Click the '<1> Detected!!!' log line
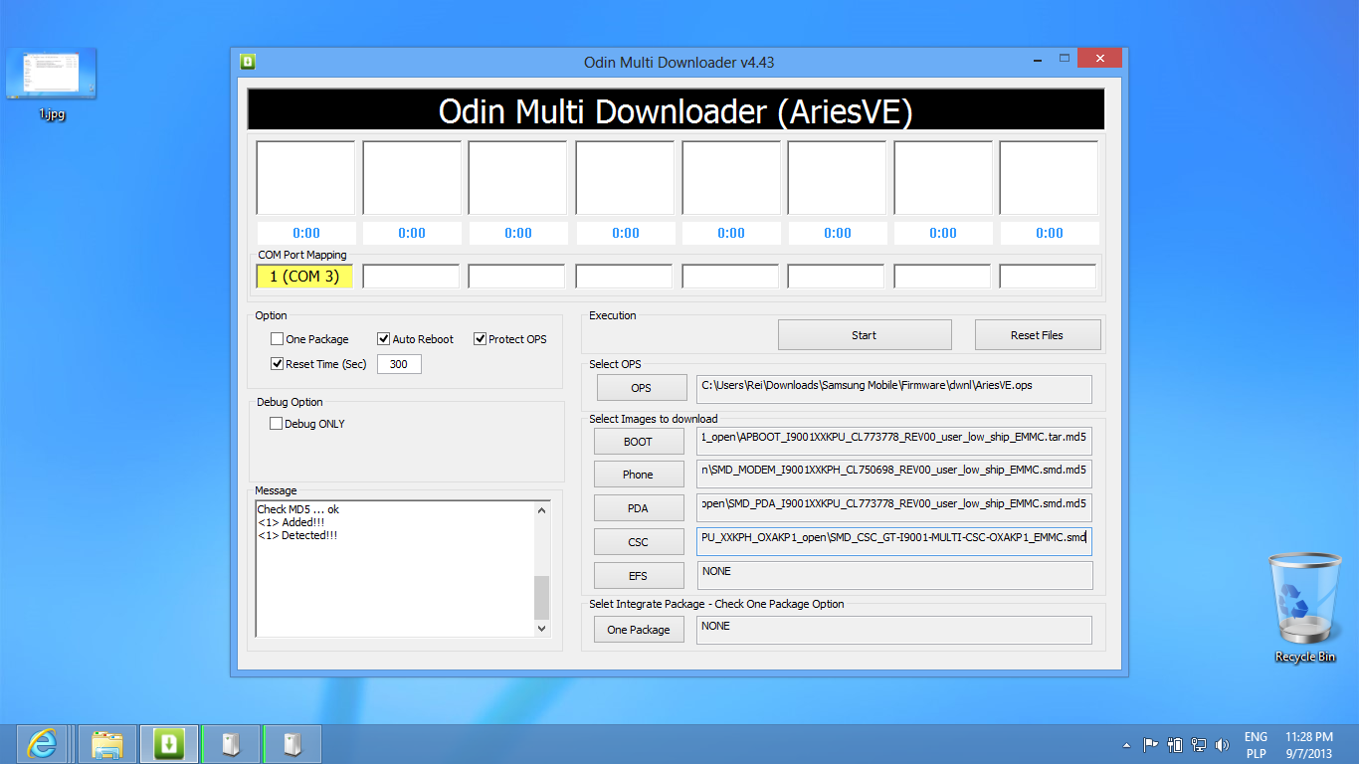The image size is (1359, 764). 297,535
